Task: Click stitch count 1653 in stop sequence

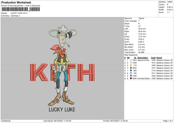Action: coord(135,60)
